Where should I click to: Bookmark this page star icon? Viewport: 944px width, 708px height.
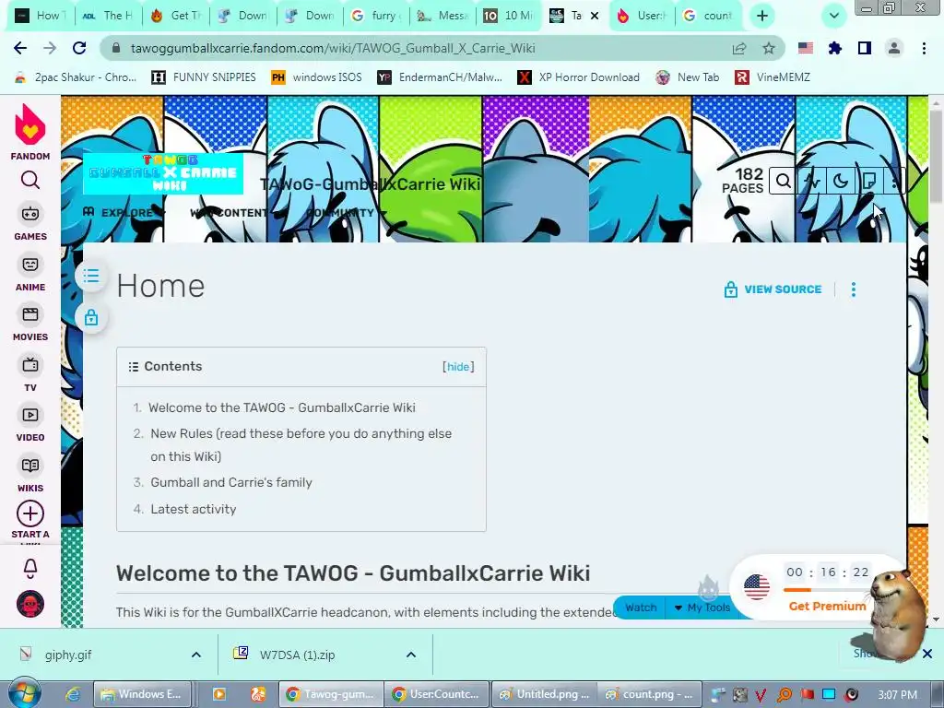769,48
